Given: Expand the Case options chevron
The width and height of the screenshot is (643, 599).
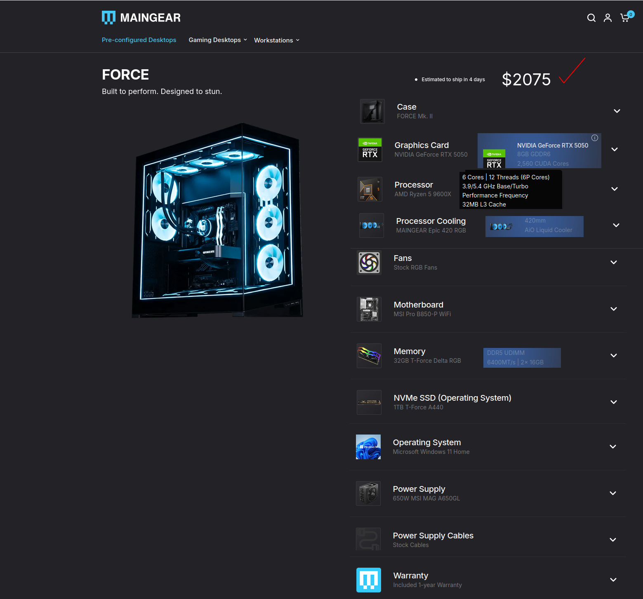Looking at the screenshot, I should (x=617, y=111).
